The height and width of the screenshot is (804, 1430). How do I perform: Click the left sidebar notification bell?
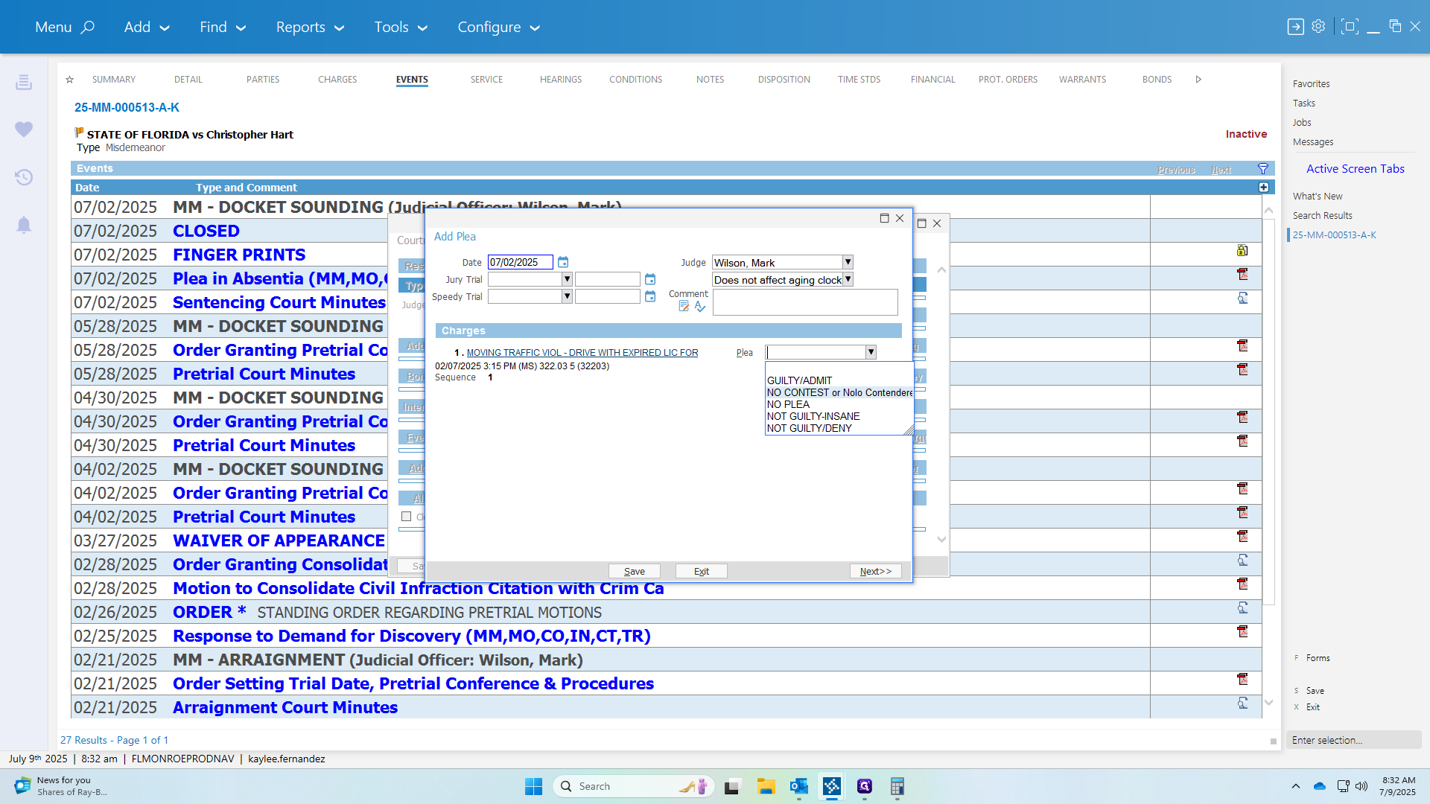(x=24, y=225)
